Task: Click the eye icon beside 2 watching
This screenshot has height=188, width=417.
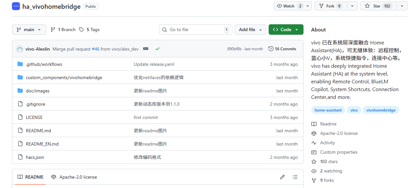Action: 314,171
